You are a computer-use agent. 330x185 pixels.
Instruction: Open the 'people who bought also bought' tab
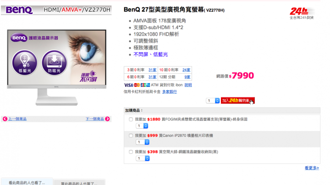pyautogui.click(x=79, y=182)
